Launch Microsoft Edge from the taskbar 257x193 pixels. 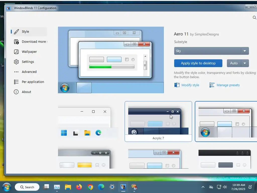point(101,187)
